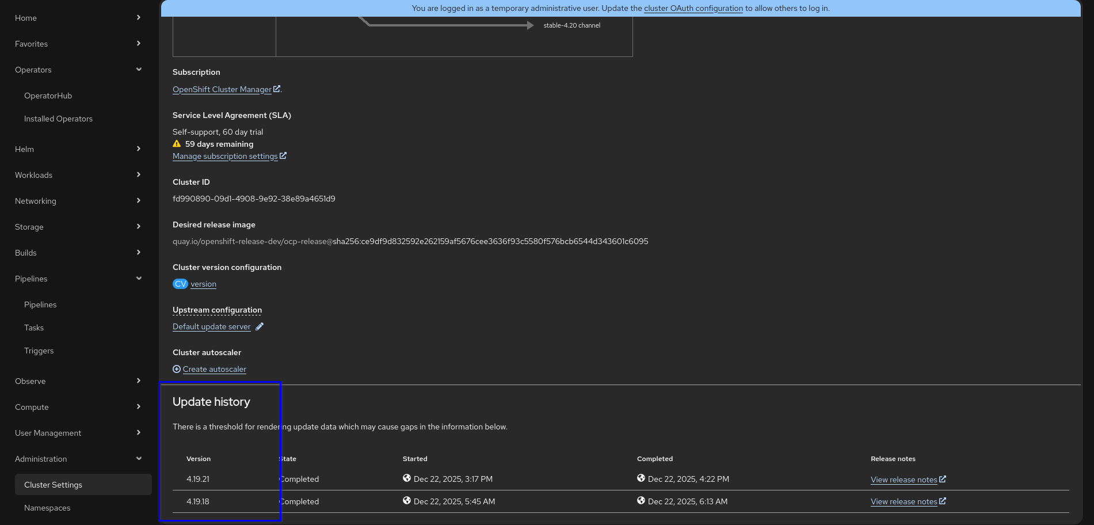Click the Release notes column header

[x=893, y=459]
